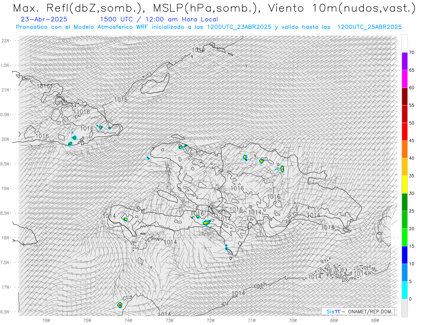Click the 19N latitude label

pos(6,189)
